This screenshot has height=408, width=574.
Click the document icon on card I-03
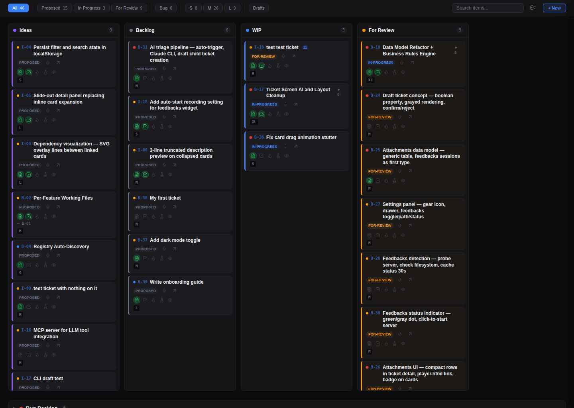click(20, 175)
